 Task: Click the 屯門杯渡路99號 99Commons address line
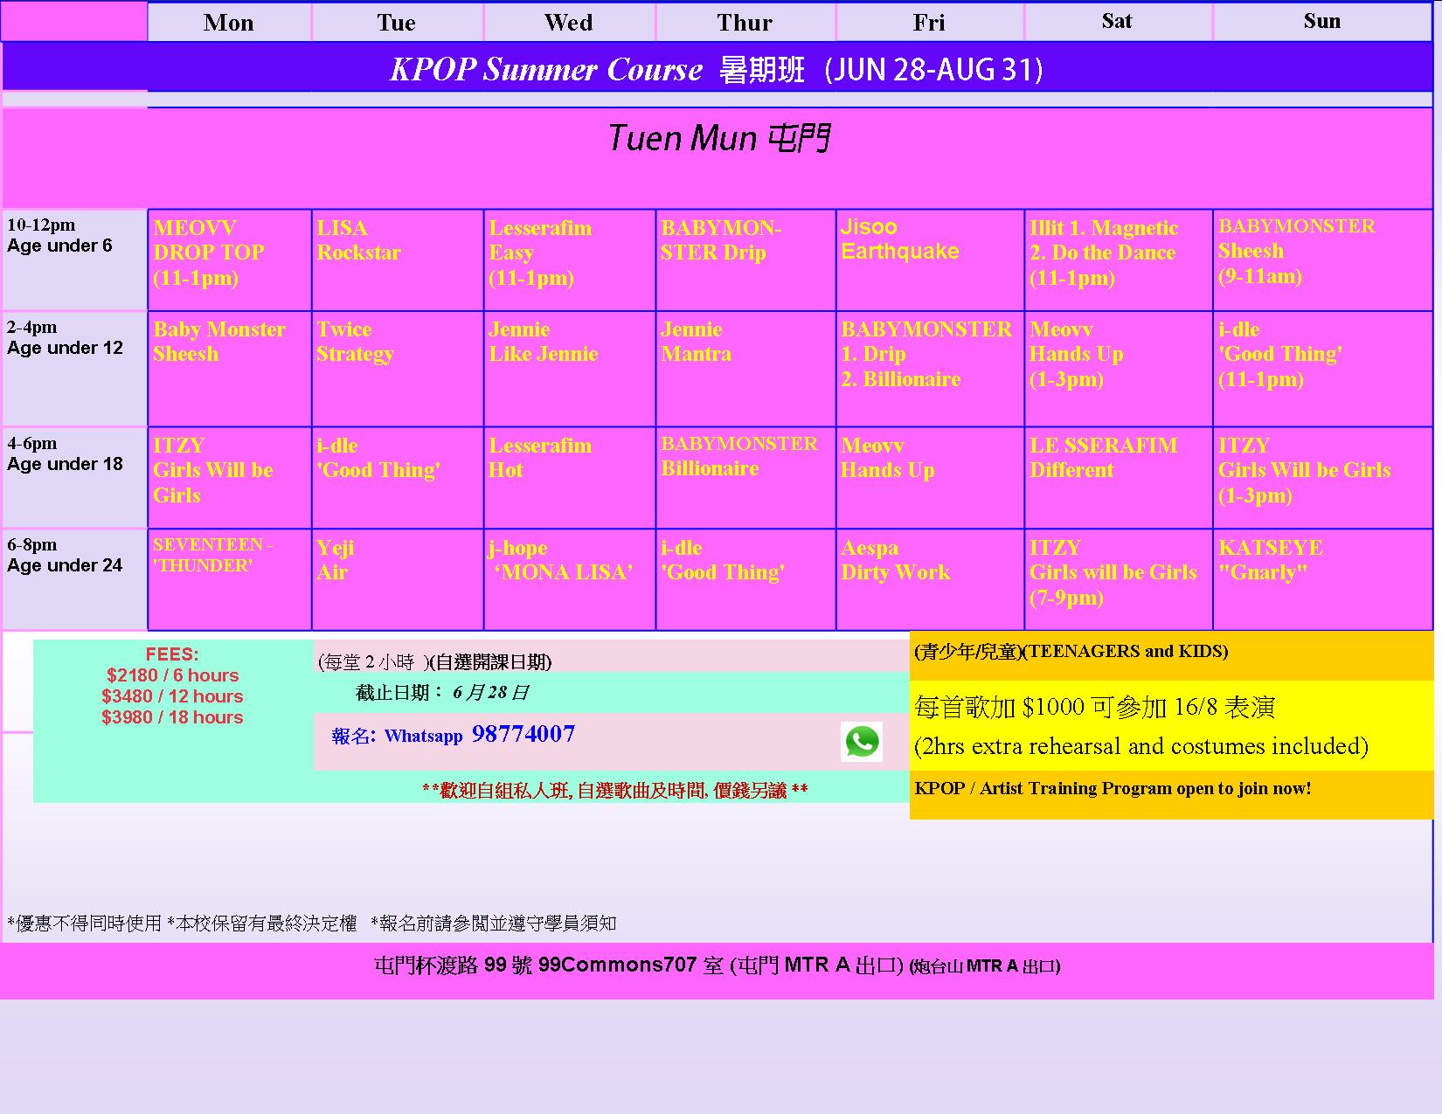717,965
